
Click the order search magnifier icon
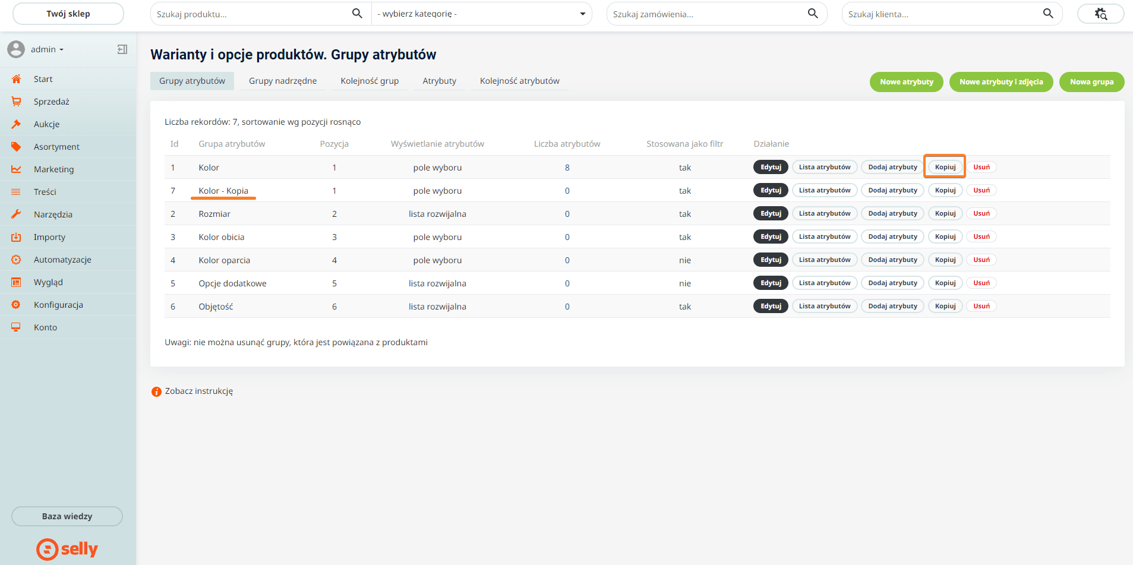(813, 14)
